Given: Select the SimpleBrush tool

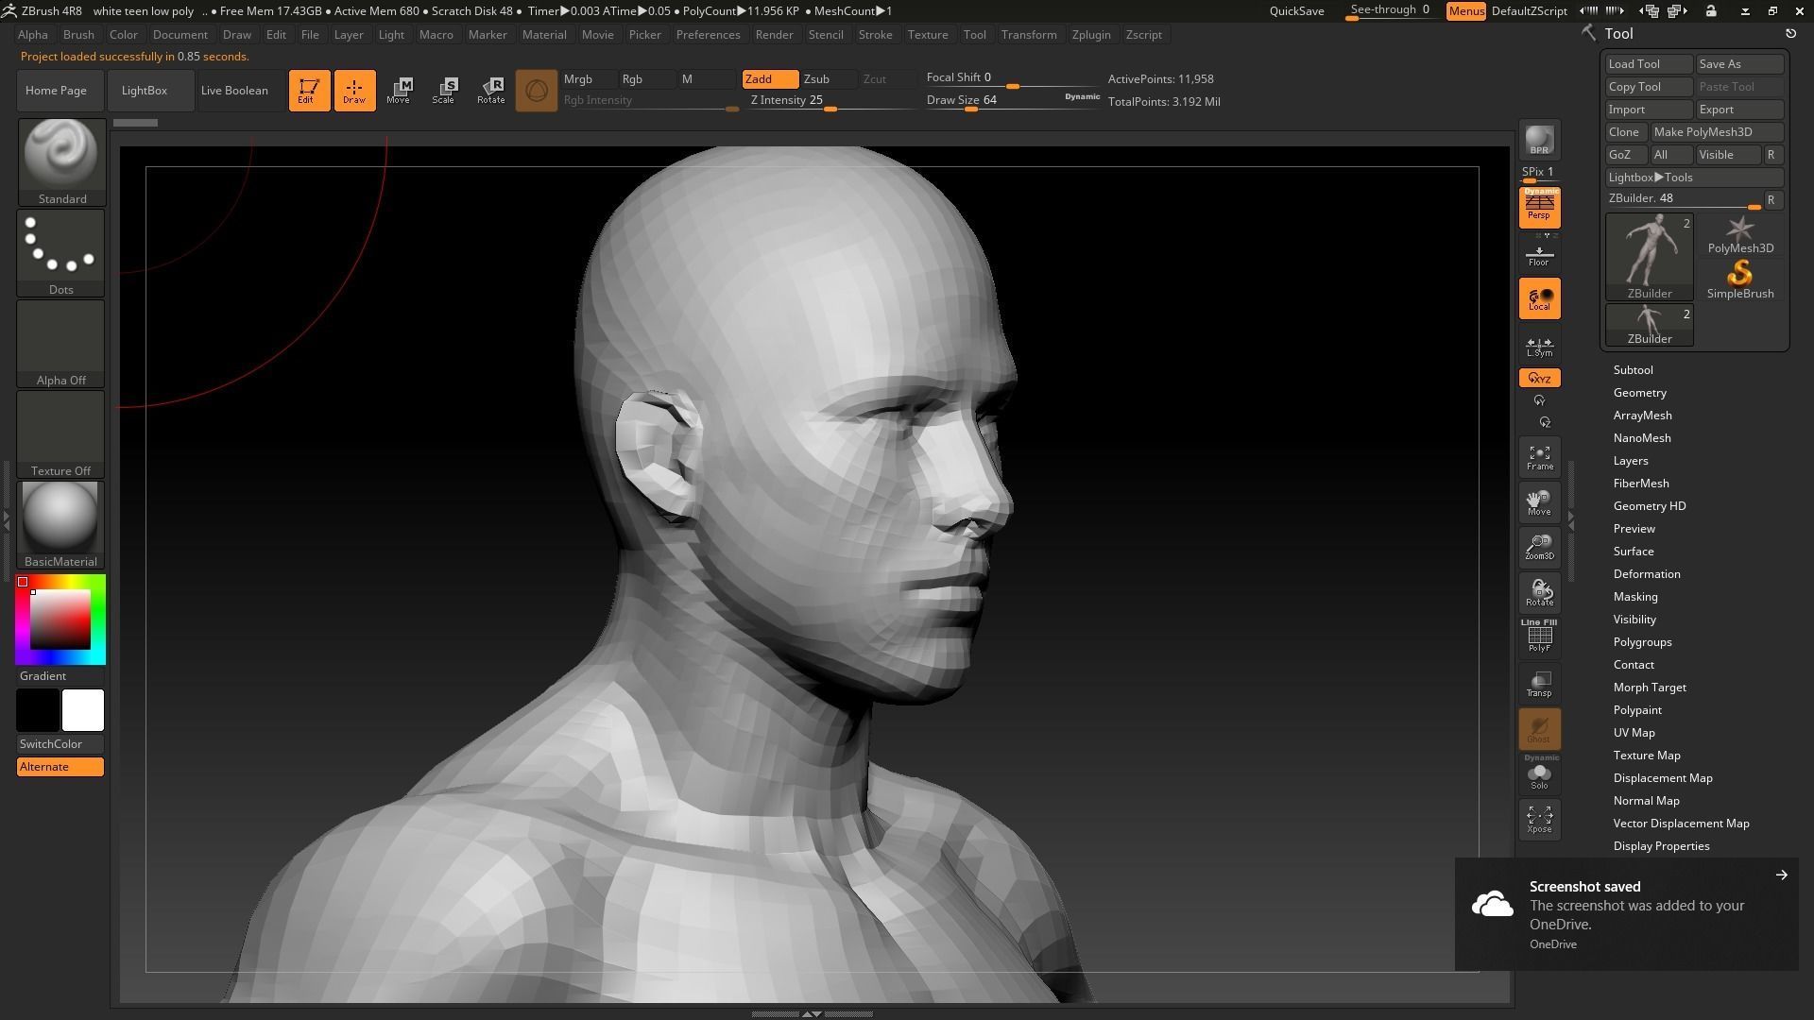Looking at the screenshot, I should coord(1740,280).
